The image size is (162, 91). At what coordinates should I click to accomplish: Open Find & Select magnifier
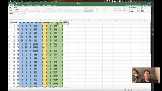click(x=143, y=10)
